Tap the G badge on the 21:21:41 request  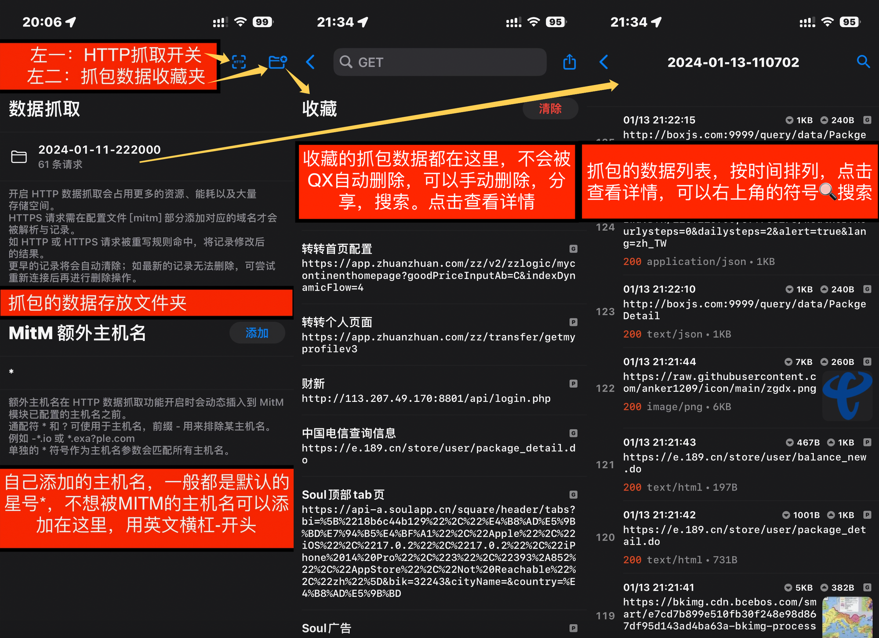click(x=867, y=587)
